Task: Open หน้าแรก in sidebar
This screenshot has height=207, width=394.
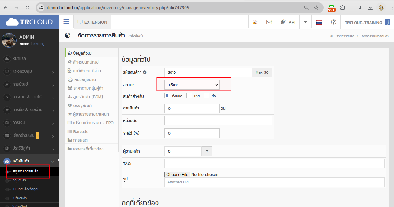Action: tap(30, 59)
